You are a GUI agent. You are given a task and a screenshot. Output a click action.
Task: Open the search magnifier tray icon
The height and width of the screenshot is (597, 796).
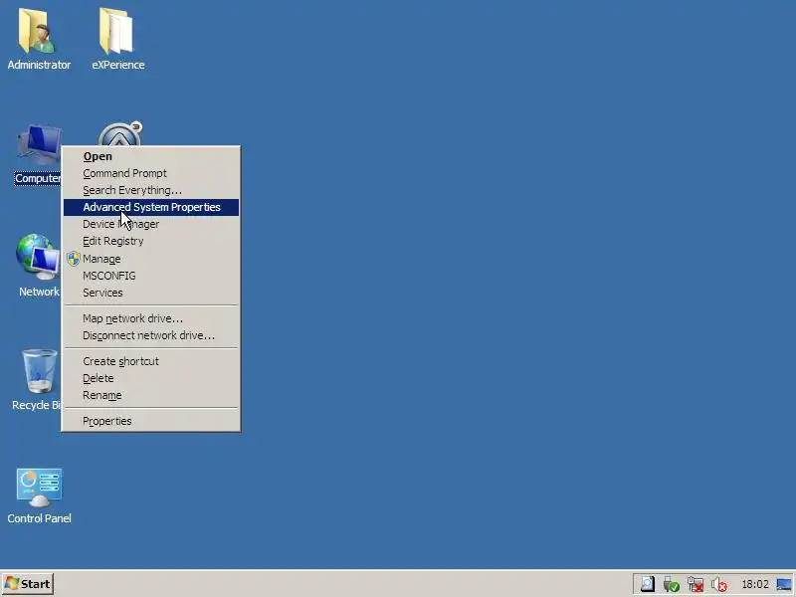(x=647, y=584)
